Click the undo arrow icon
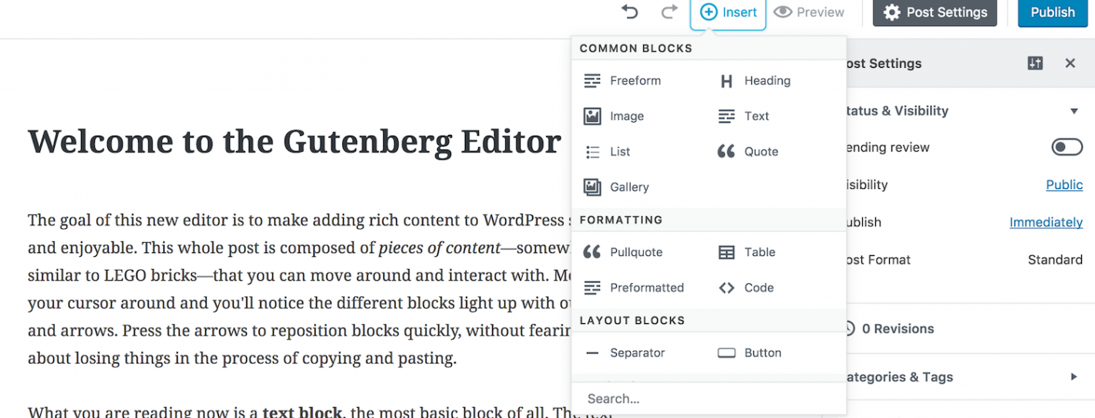This screenshot has height=418, width=1095. pos(630,12)
